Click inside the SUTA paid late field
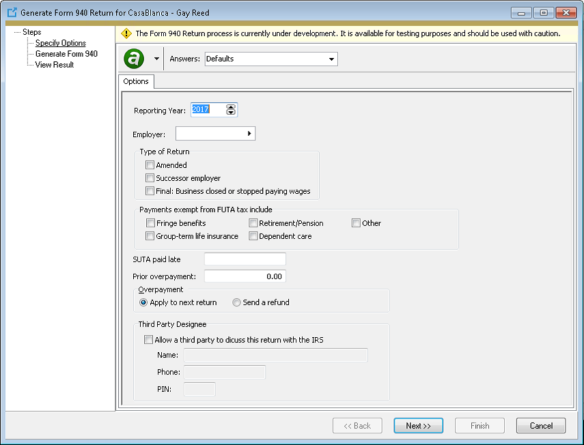 tap(245, 259)
